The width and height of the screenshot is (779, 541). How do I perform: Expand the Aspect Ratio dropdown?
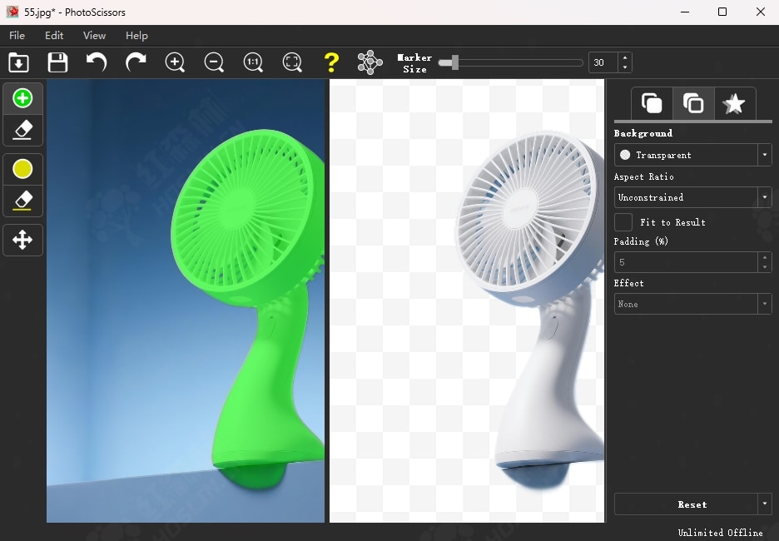coord(692,197)
